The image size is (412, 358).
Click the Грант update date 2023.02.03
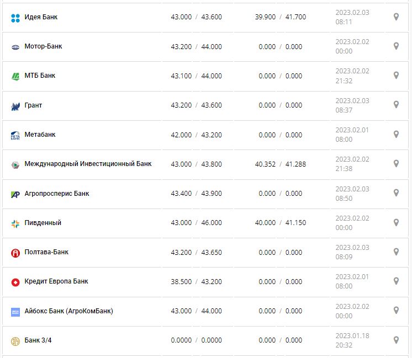(x=352, y=101)
